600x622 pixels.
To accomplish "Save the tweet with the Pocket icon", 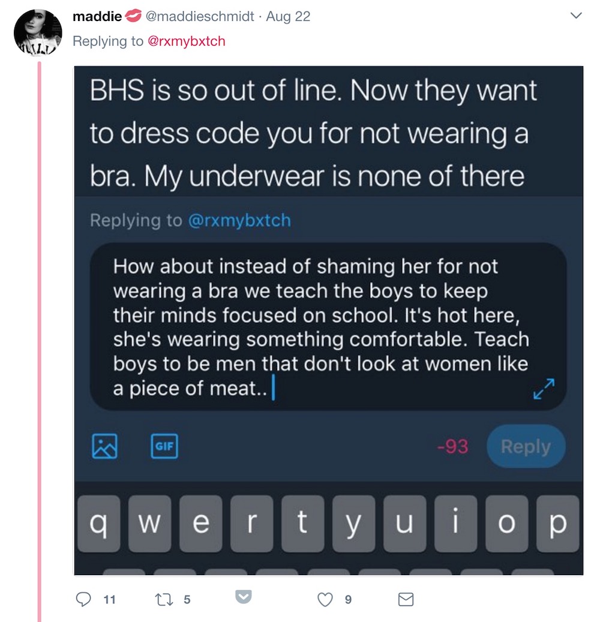I will click(243, 597).
